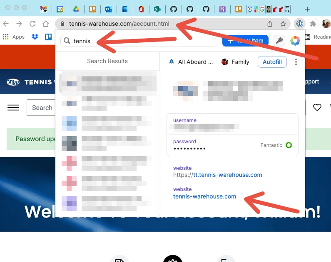The height and width of the screenshot is (262, 331).
Task: Open the password generator key icon
Action: point(279,41)
